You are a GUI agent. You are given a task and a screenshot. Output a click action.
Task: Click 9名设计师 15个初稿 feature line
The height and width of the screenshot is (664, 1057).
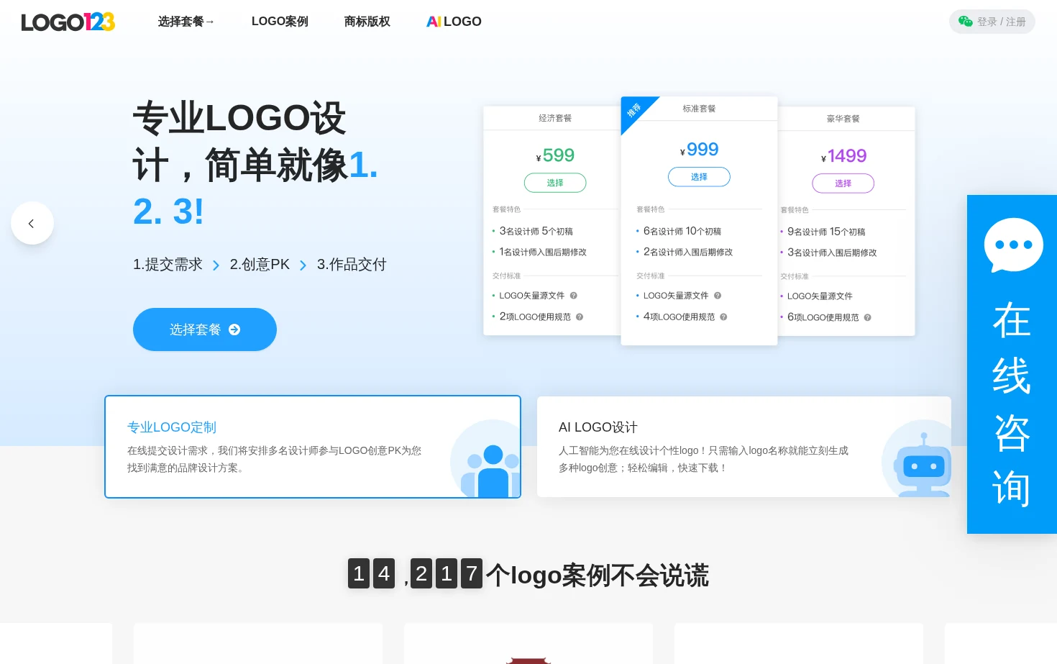pyautogui.click(x=826, y=232)
